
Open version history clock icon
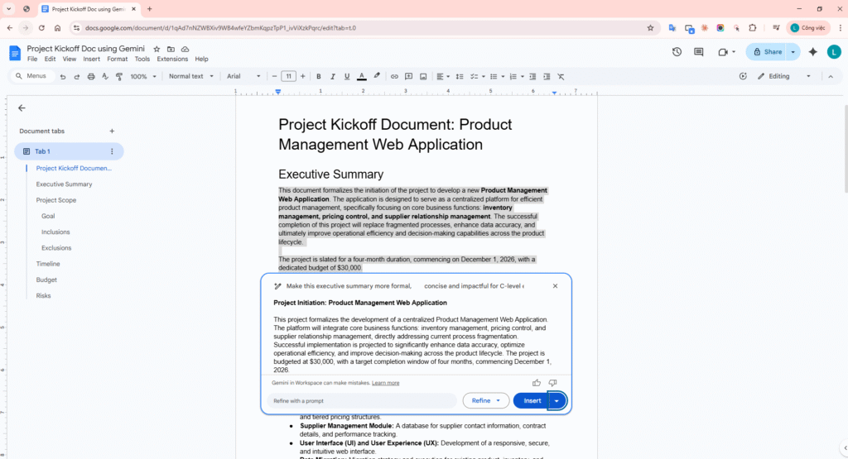click(677, 52)
